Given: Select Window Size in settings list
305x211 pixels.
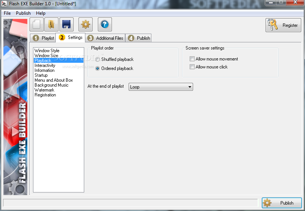Looking at the screenshot, I should pos(58,56).
